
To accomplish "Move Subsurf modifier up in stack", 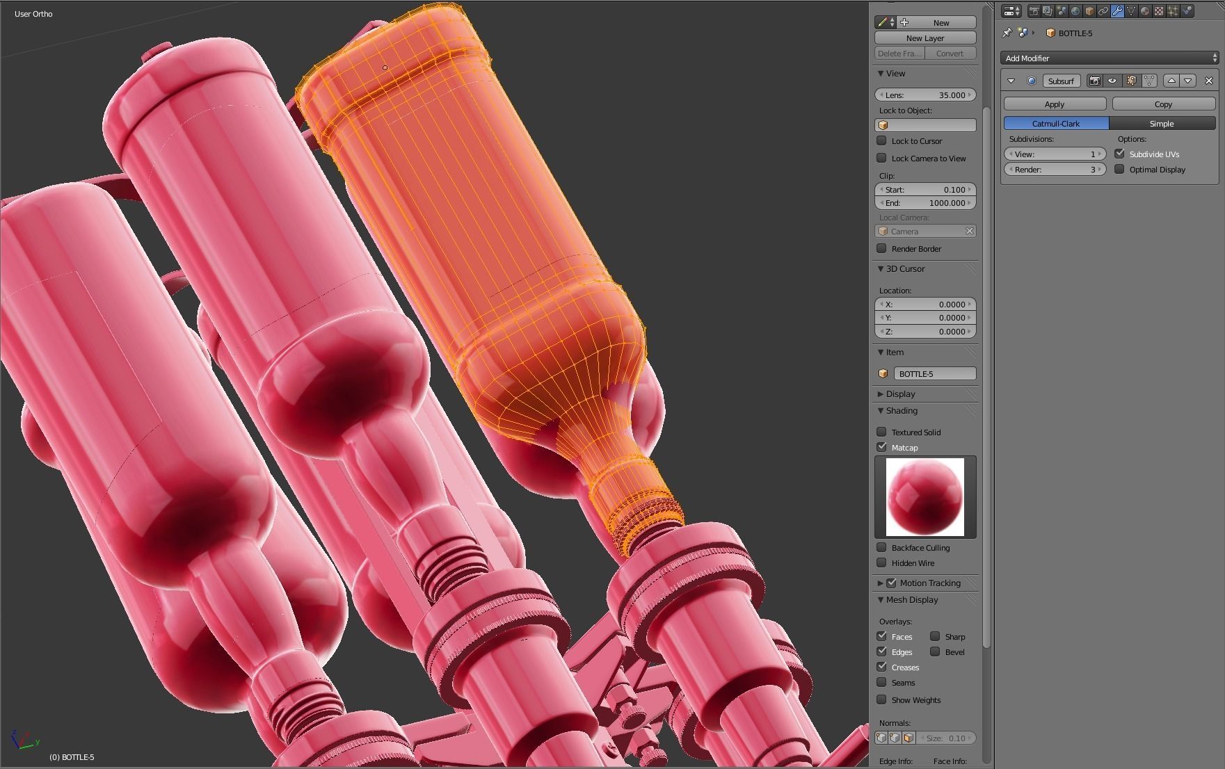I will [1171, 81].
